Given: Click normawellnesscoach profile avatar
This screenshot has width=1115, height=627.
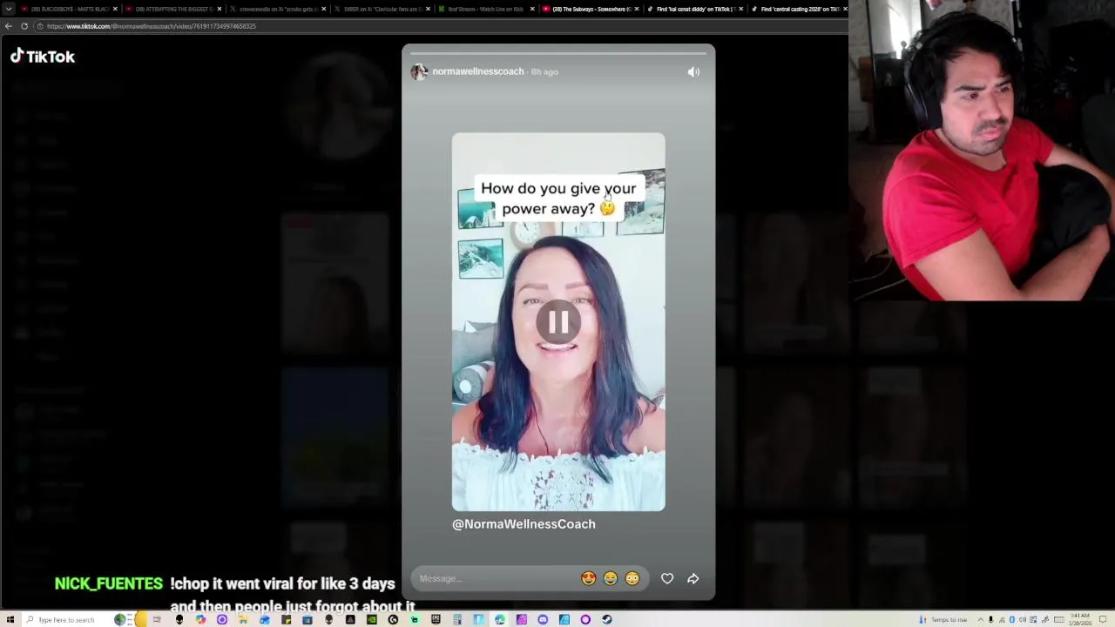Looking at the screenshot, I should pyautogui.click(x=419, y=72).
